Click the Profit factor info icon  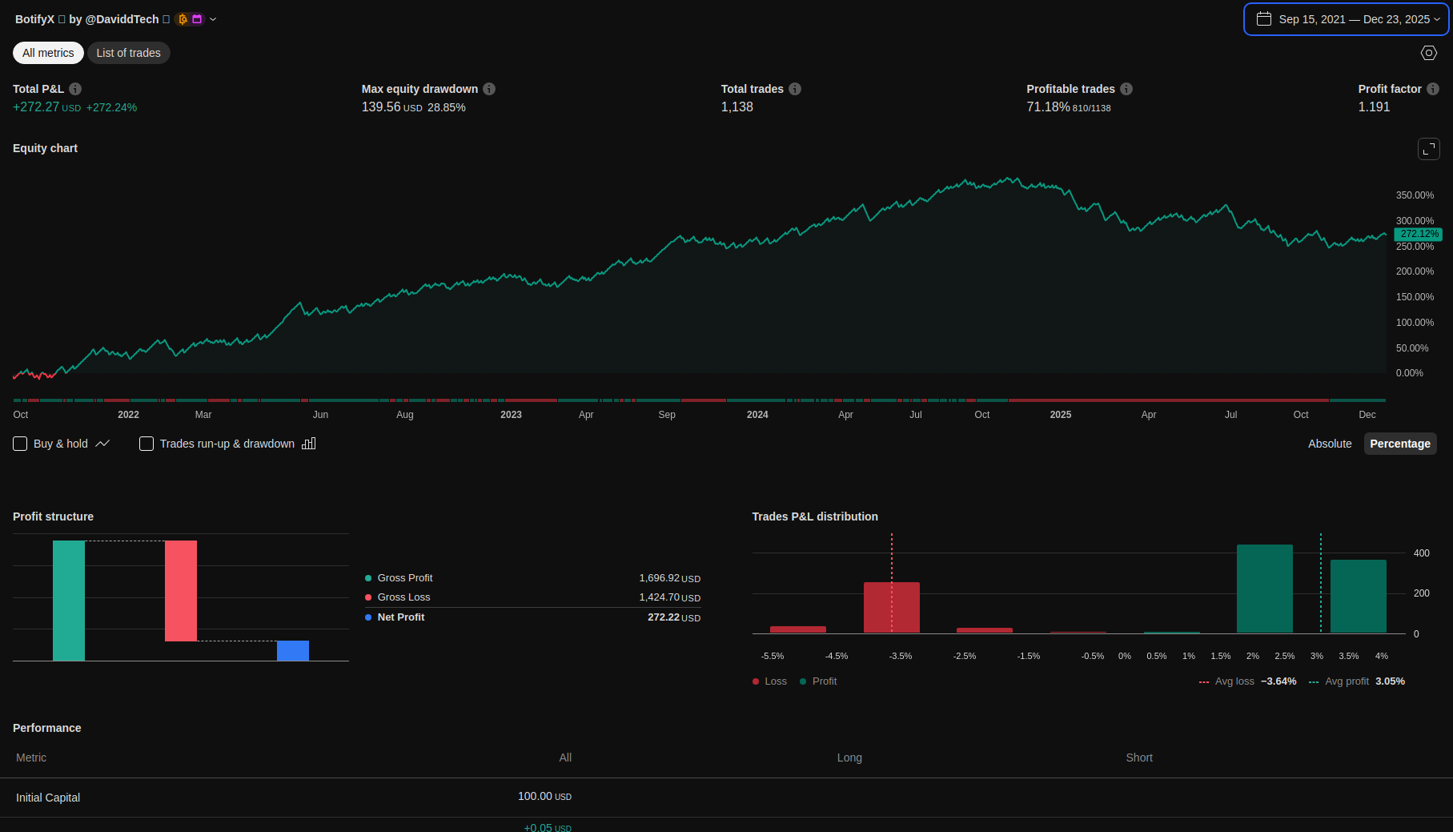(1433, 89)
